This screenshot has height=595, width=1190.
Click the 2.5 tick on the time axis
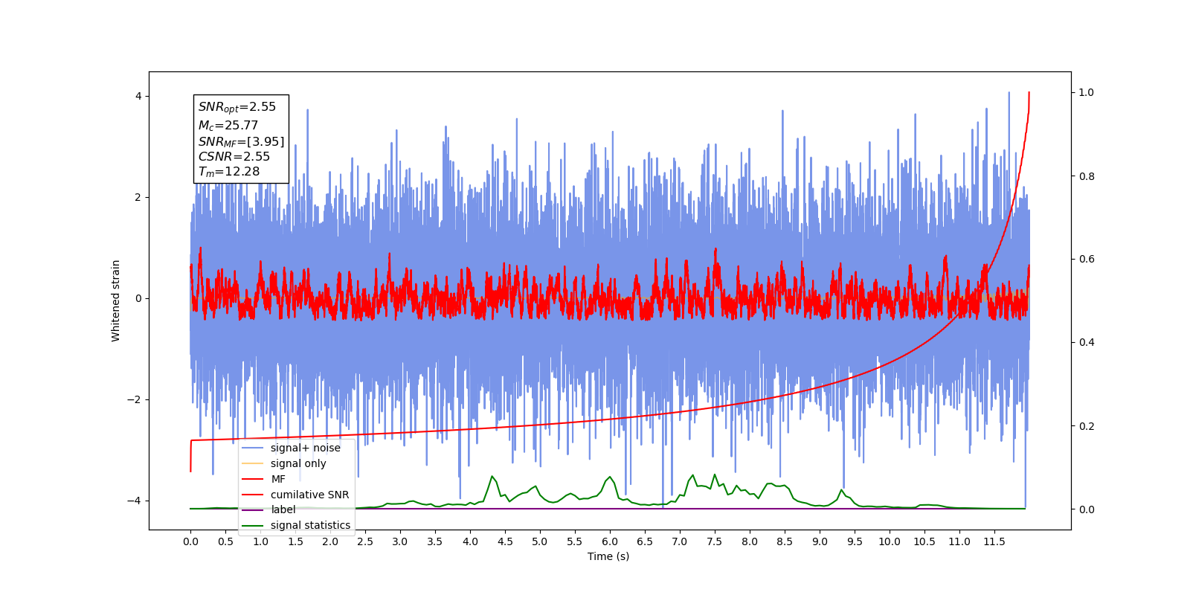point(365,541)
